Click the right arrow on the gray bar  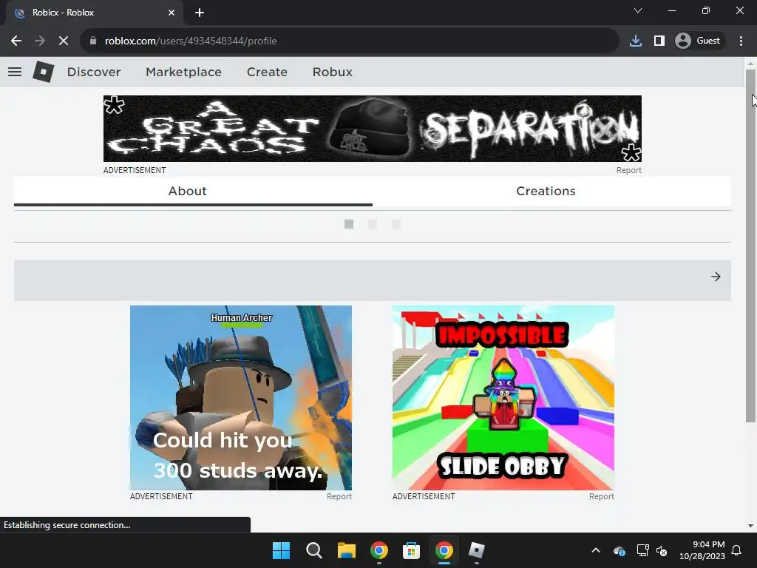[x=716, y=277]
